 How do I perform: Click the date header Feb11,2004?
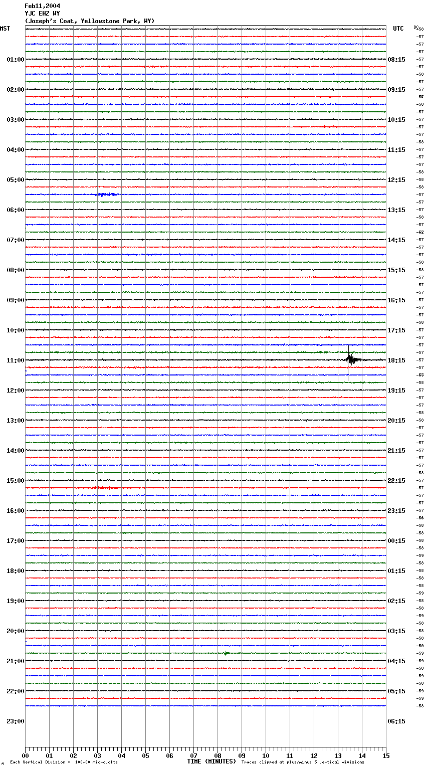pos(42,6)
